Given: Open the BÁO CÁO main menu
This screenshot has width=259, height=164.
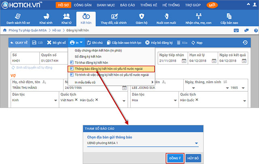Looking at the screenshot, I should click(x=127, y=5).
